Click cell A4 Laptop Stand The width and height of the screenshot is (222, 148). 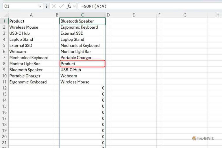tap(31, 39)
